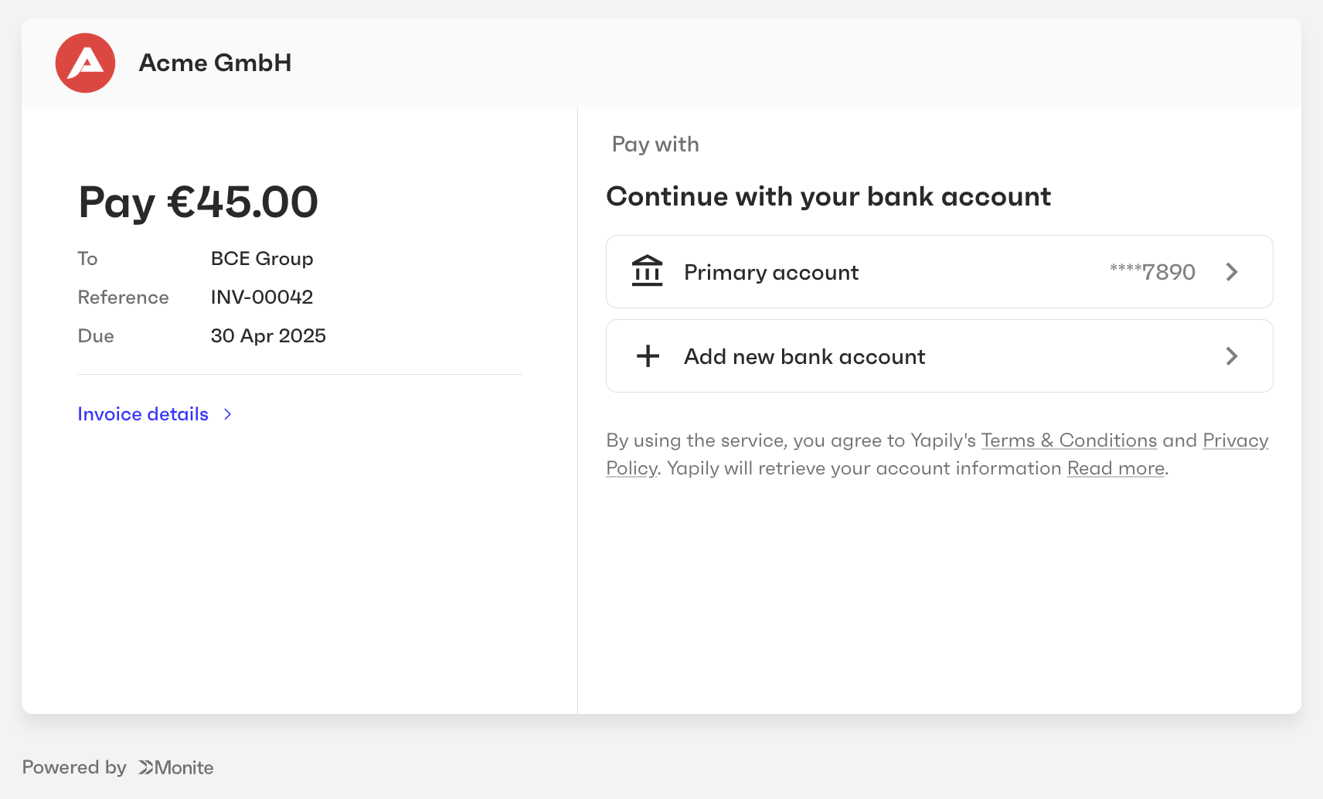Click the bank building icon
This screenshot has height=799, width=1323.
(647, 271)
